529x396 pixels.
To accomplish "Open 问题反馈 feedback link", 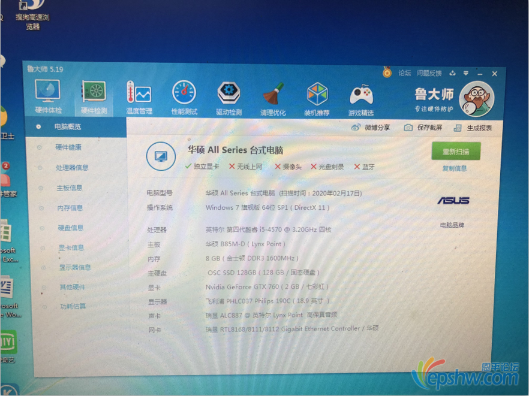I will click(x=429, y=73).
